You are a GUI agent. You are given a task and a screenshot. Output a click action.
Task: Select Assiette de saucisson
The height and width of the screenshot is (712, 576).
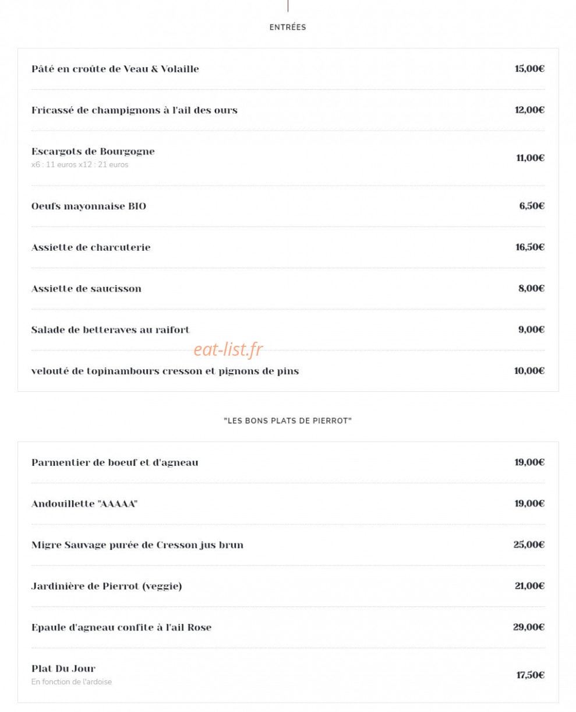pyautogui.click(x=86, y=289)
